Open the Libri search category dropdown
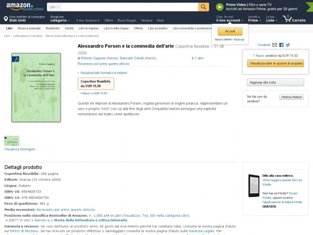 coord(54,7)
